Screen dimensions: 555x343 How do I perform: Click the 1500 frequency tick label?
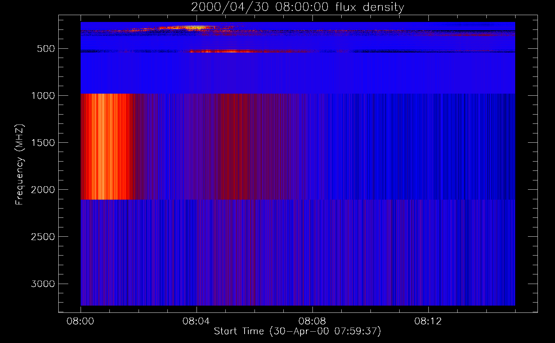pos(43,143)
